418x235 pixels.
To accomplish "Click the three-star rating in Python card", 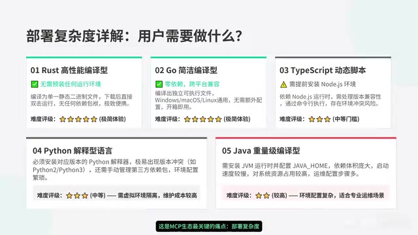I will click(x=77, y=196).
